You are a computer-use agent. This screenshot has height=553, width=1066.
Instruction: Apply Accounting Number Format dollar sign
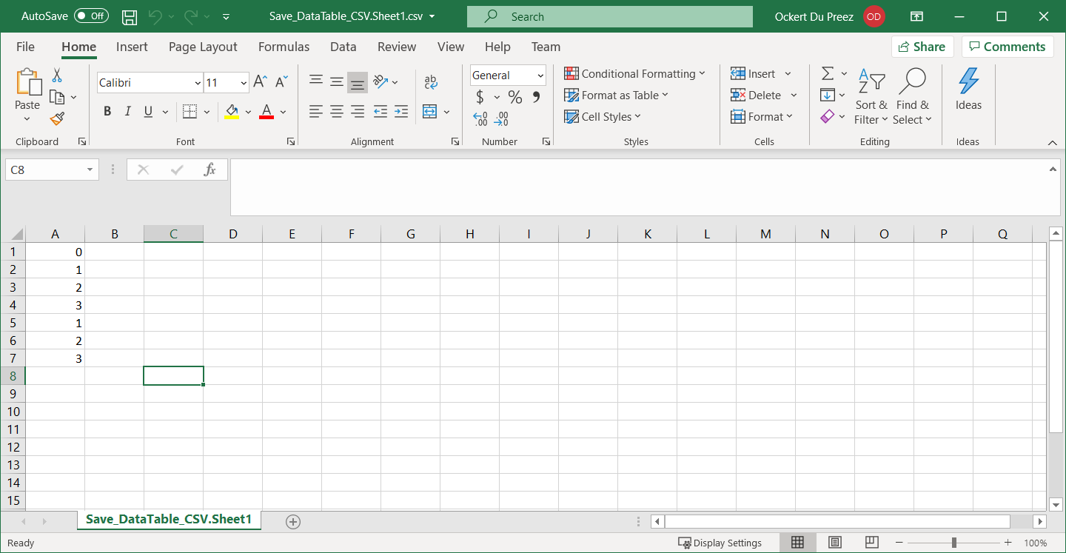coord(480,97)
